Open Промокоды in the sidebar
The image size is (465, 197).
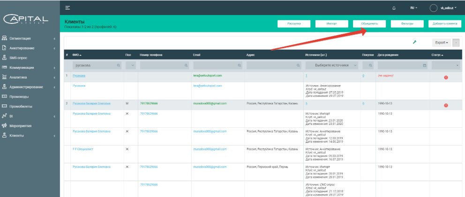click(x=19, y=97)
